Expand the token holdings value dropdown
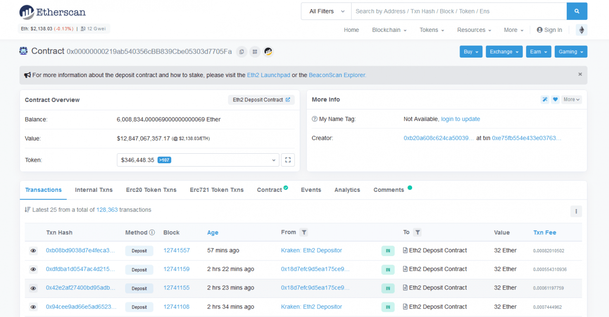609x317 pixels. coord(273,160)
